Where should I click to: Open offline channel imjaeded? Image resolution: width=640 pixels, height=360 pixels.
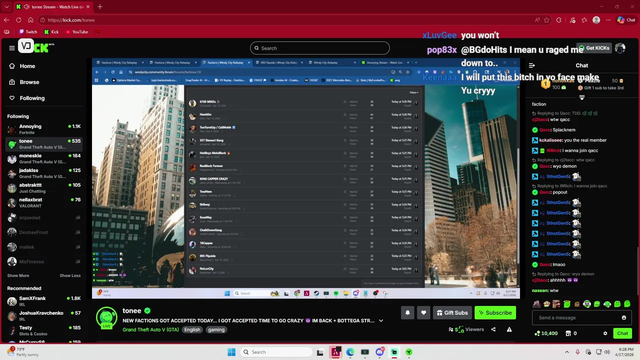point(44,217)
